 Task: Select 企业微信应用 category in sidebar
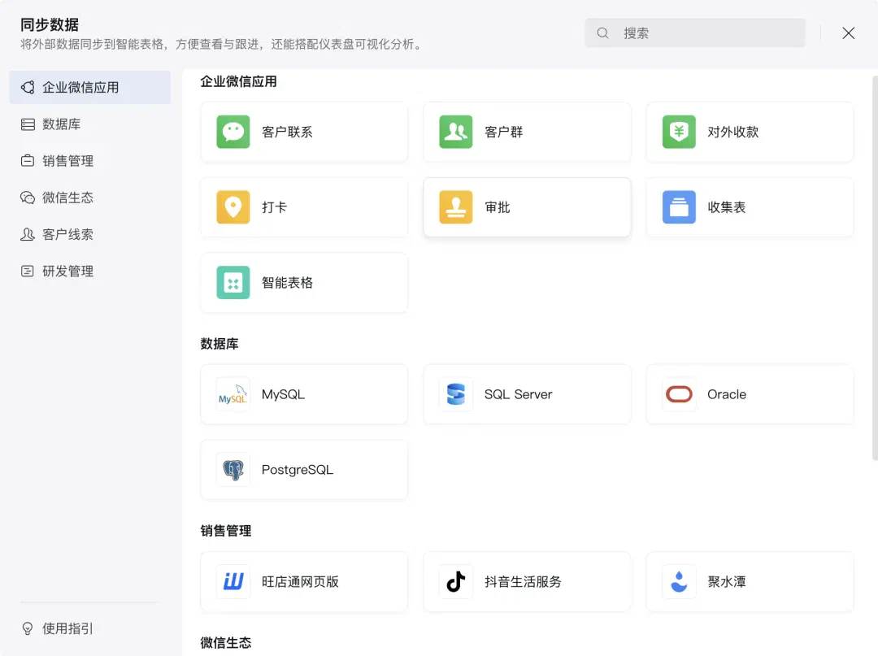coord(90,87)
